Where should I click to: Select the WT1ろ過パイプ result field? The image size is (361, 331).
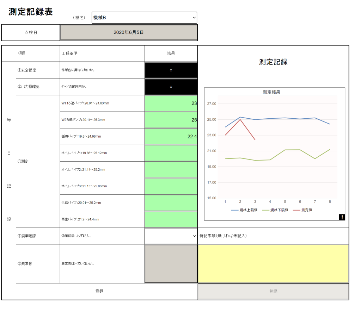pyautogui.click(x=171, y=104)
